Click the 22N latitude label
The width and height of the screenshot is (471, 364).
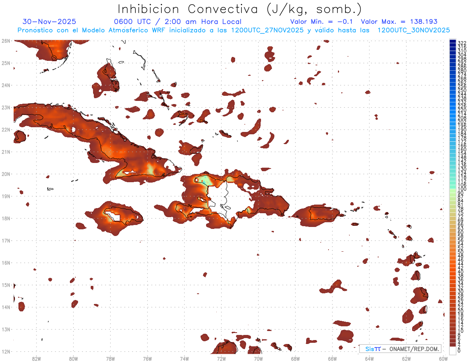(6, 129)
